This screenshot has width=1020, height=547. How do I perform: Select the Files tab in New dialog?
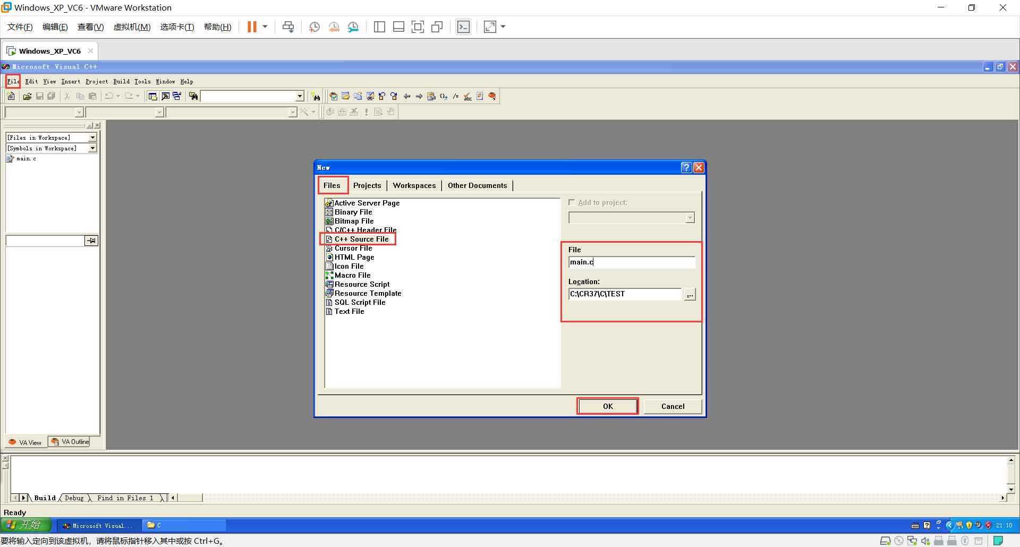332,185
